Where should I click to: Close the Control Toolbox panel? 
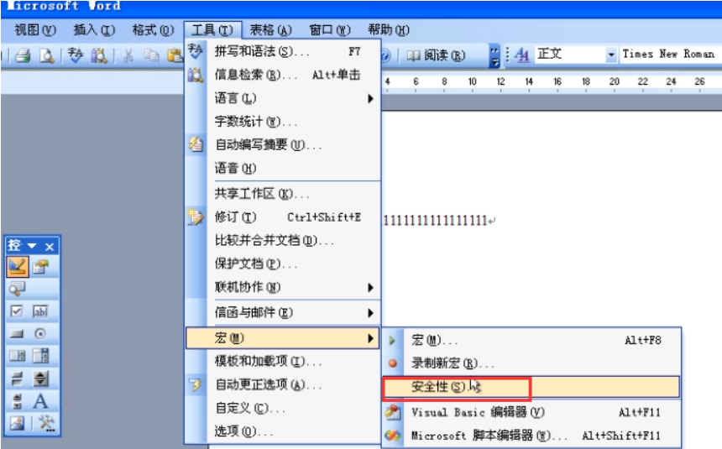pyautogui.click(x=50, y=247)
